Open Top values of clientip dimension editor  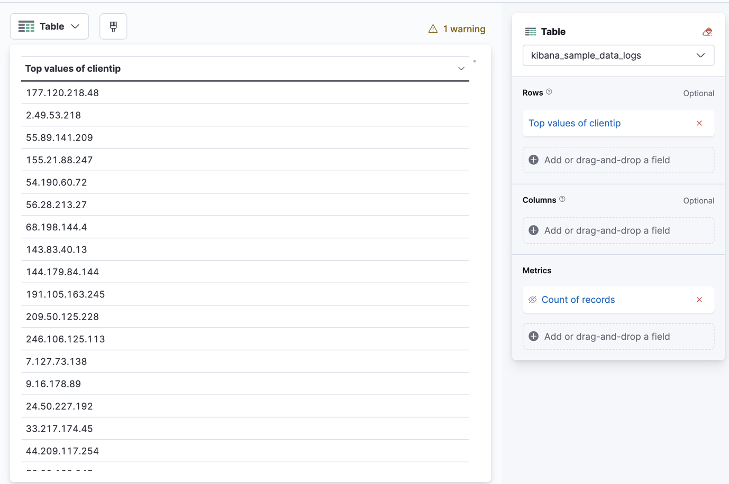(575, 123)
